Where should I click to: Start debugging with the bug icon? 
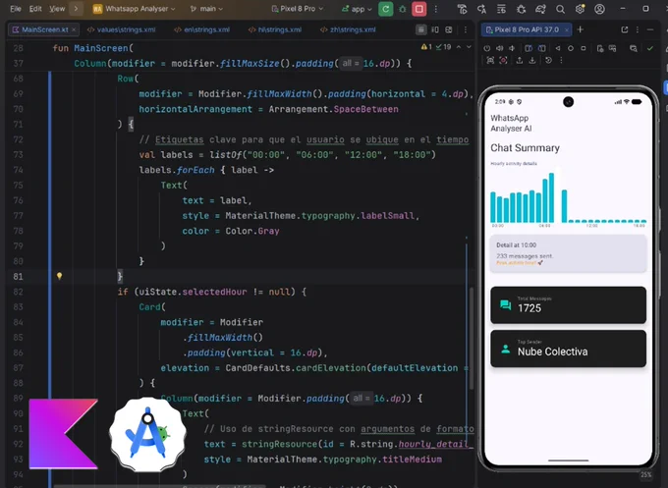[x=402, y=9]
